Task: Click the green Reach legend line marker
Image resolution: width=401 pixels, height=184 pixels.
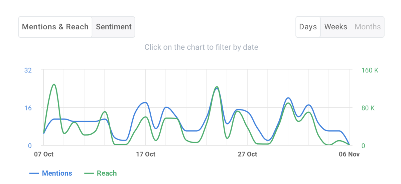Action: (89, 173)
